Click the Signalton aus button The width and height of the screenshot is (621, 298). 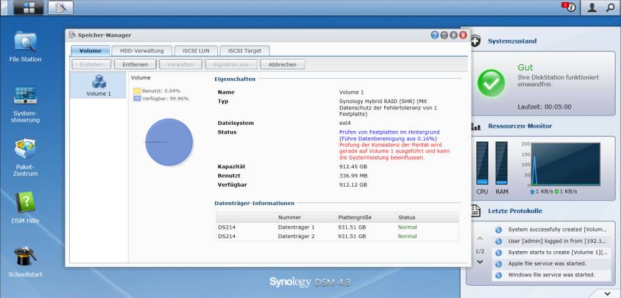(x=231, y=64)
